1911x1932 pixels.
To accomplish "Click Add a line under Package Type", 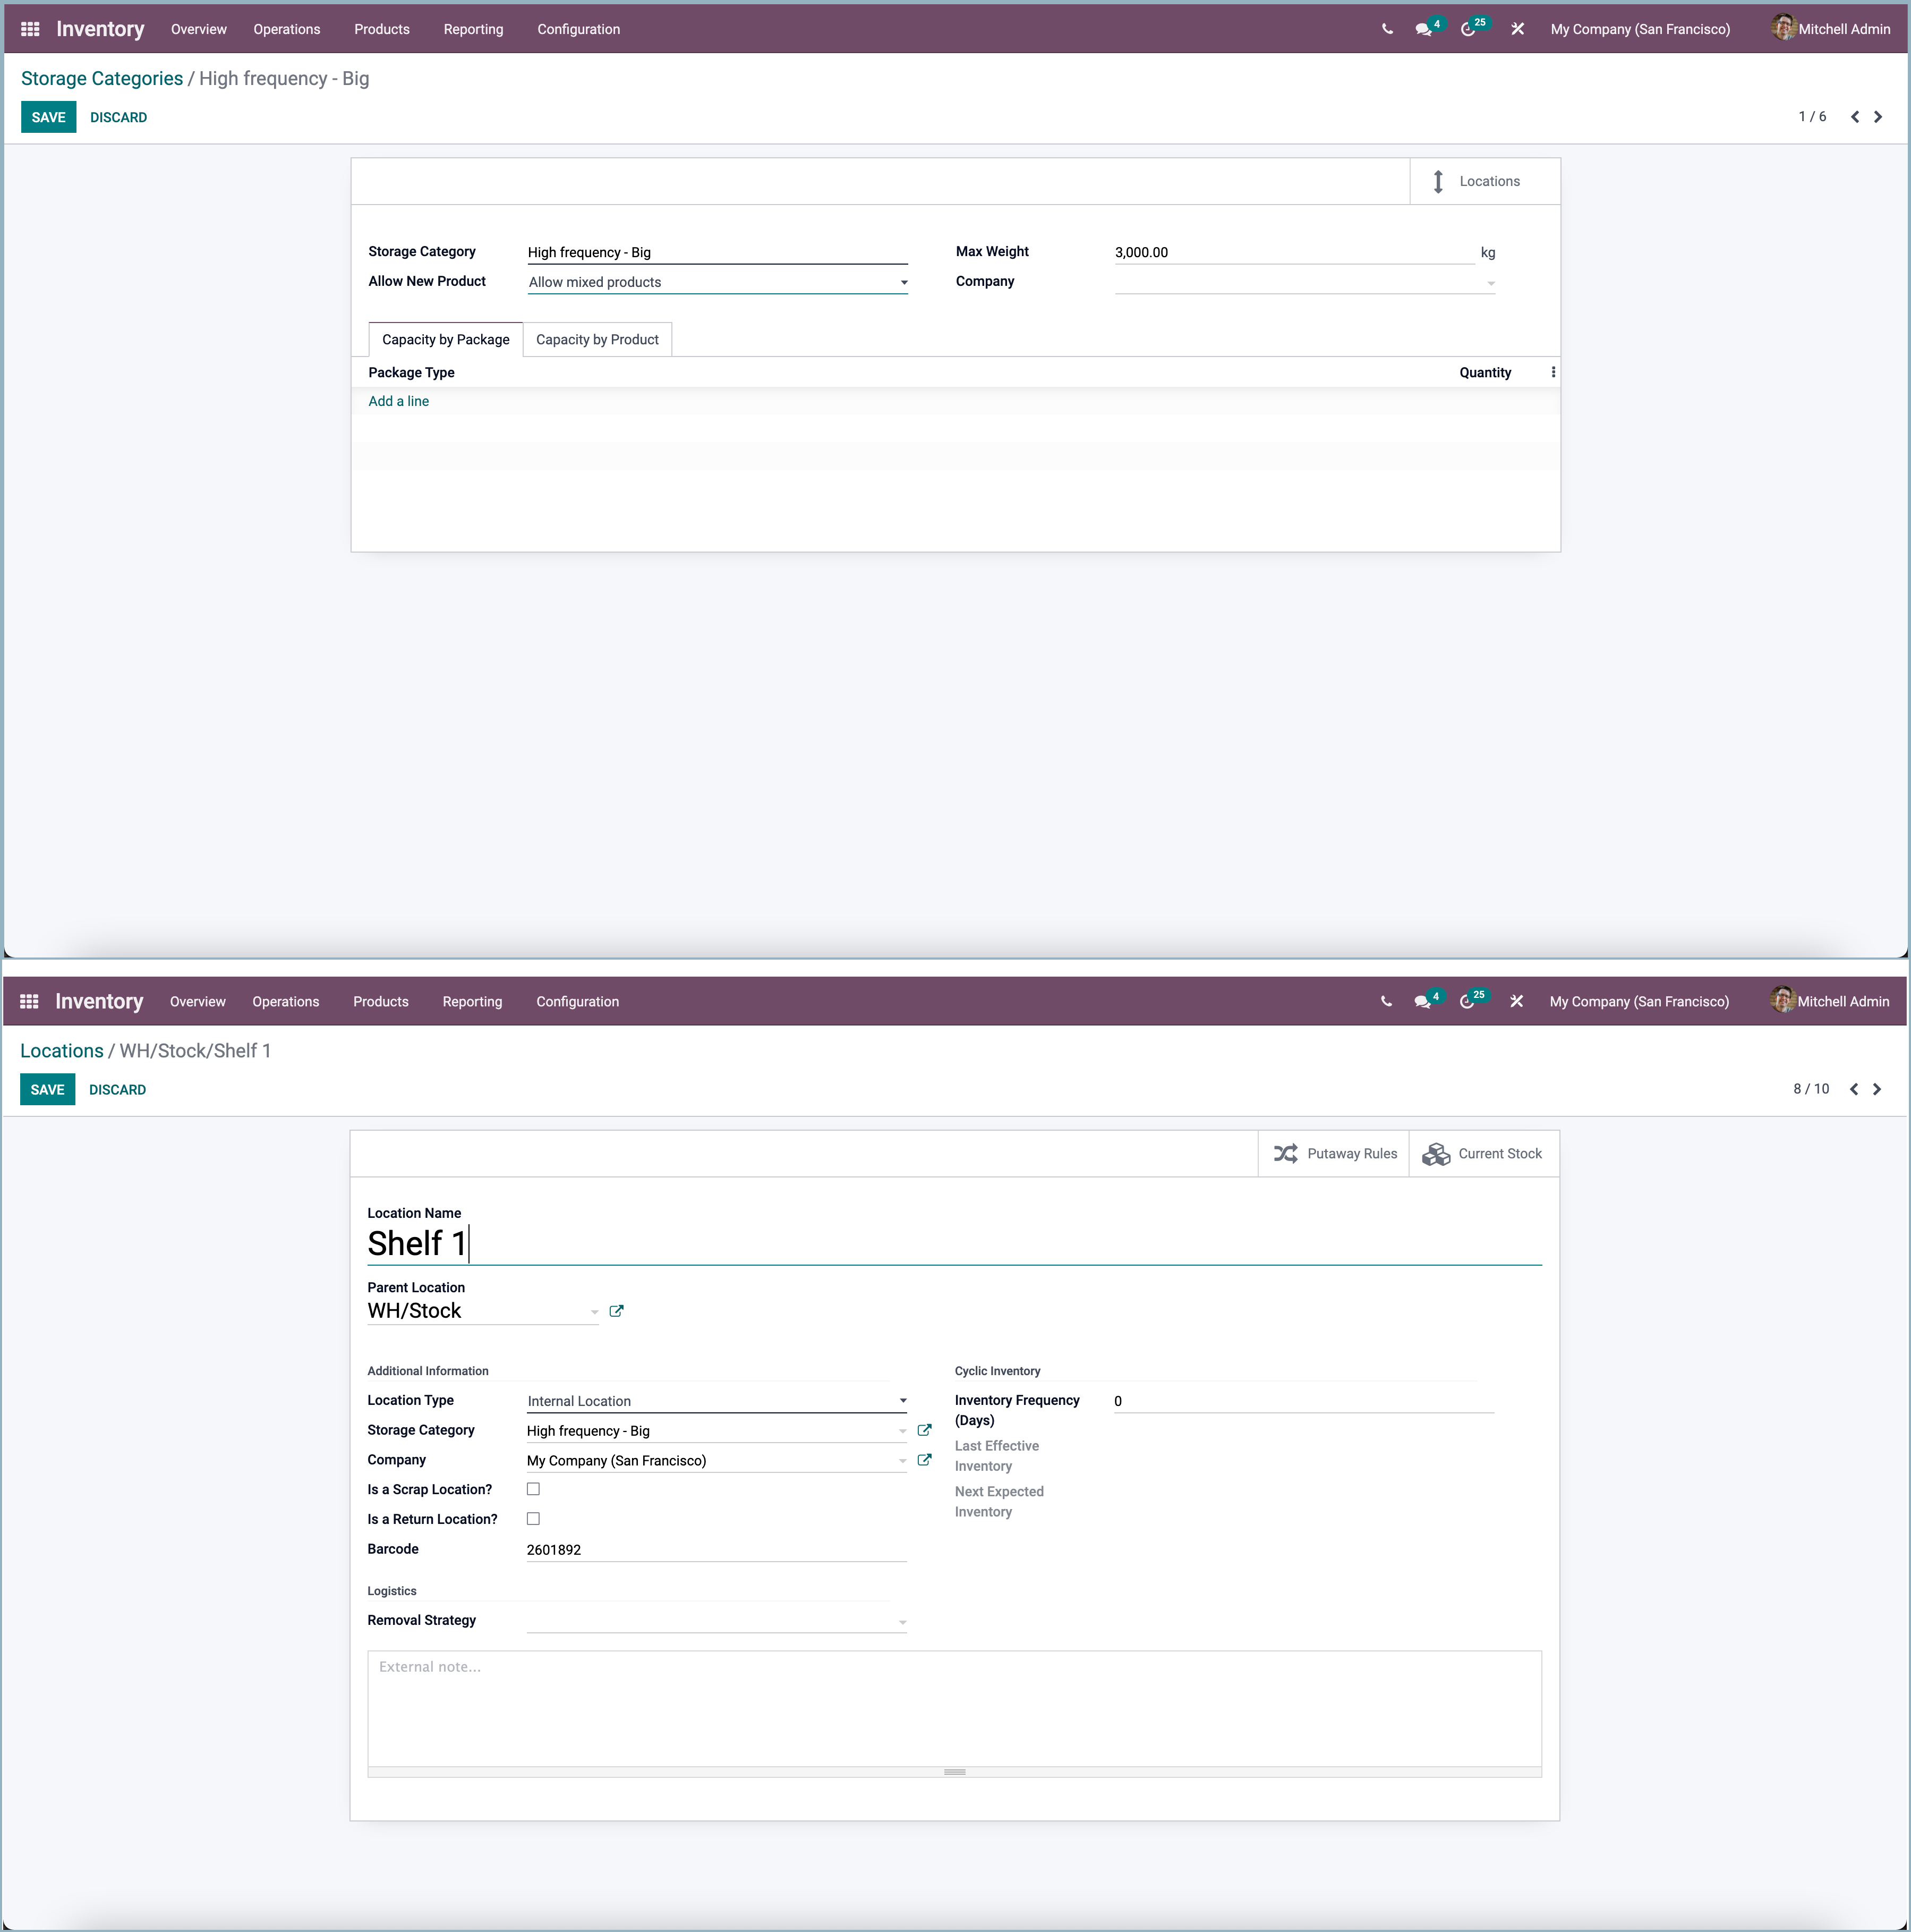I will [x=398, y=401].
